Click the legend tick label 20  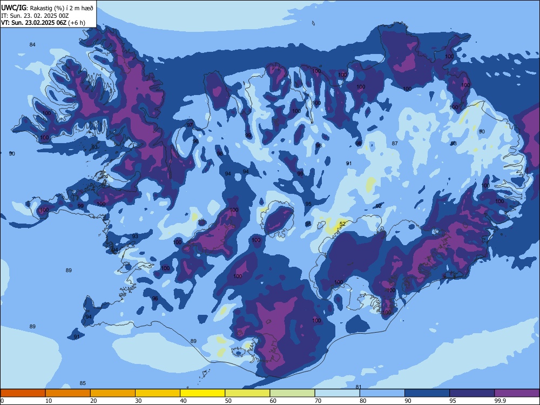(93, 401)
